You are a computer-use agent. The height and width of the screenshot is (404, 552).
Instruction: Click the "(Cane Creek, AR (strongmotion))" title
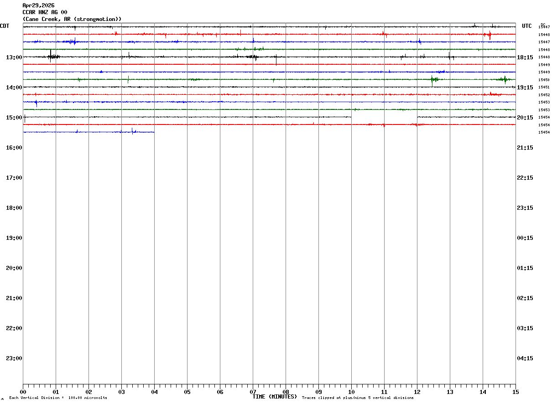[72, 19]
